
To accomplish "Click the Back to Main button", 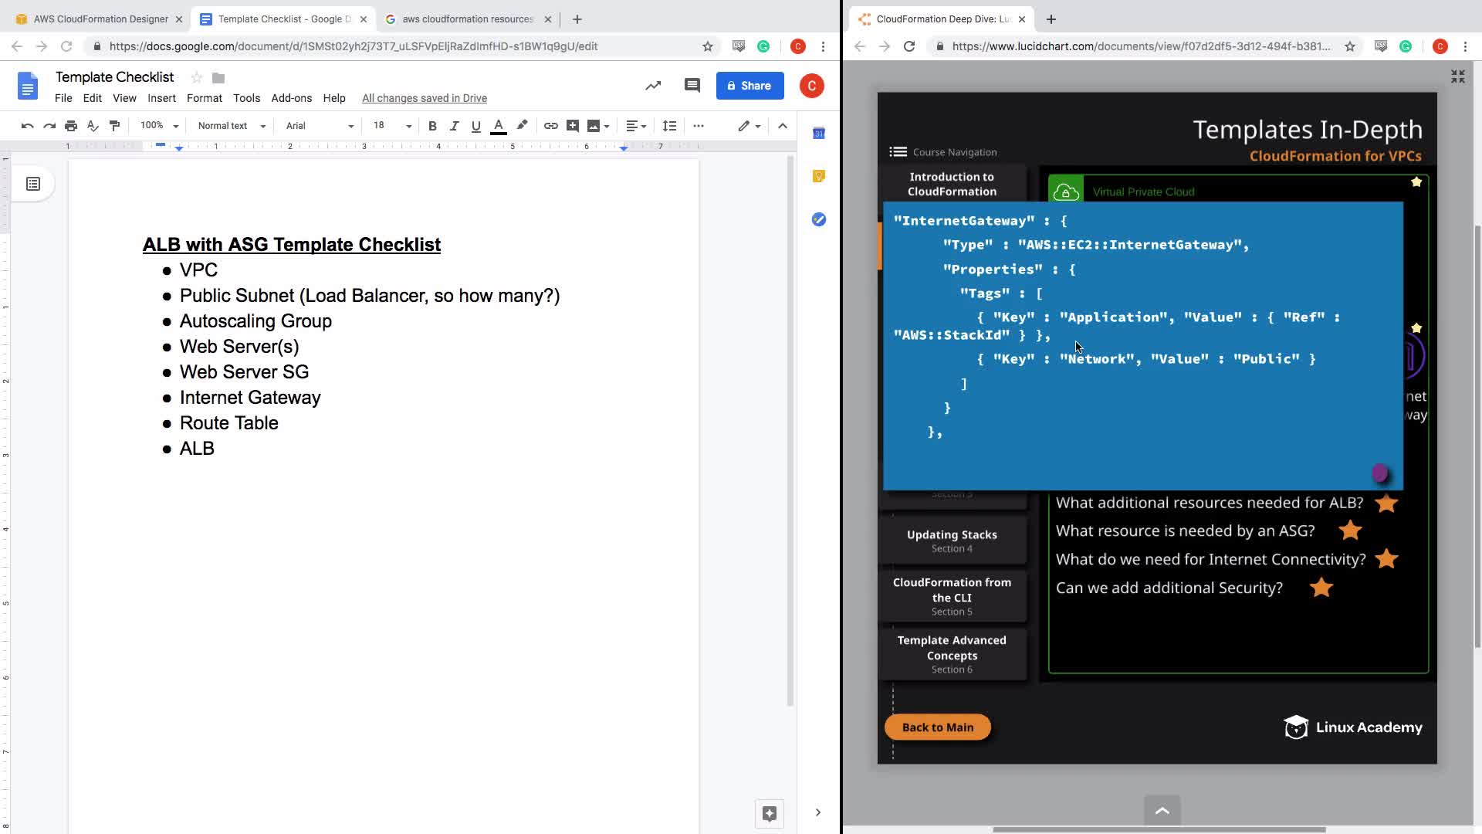I will [x=937, y=727].
